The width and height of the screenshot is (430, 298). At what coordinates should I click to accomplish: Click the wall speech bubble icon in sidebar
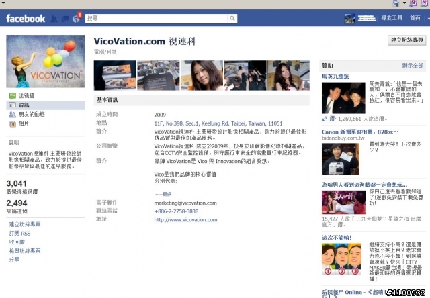click(x=12, y=96)
